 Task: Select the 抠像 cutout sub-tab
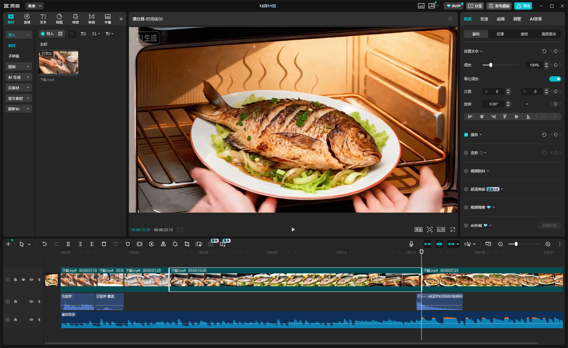[x=500, y=34]
